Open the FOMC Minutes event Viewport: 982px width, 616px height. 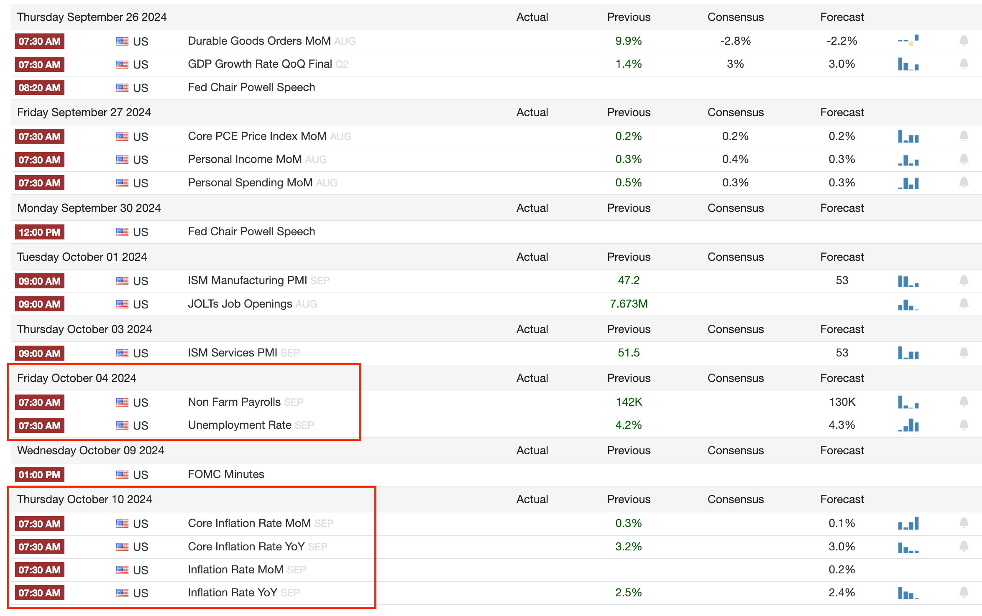coord(226,474)
